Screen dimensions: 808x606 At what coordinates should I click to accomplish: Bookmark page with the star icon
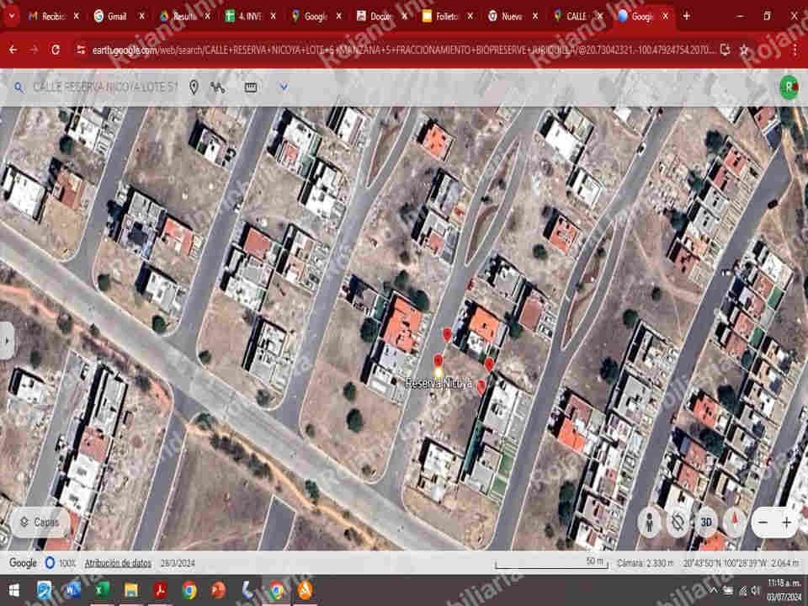(744, 50)
